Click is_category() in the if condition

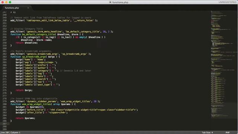(32, 37)
